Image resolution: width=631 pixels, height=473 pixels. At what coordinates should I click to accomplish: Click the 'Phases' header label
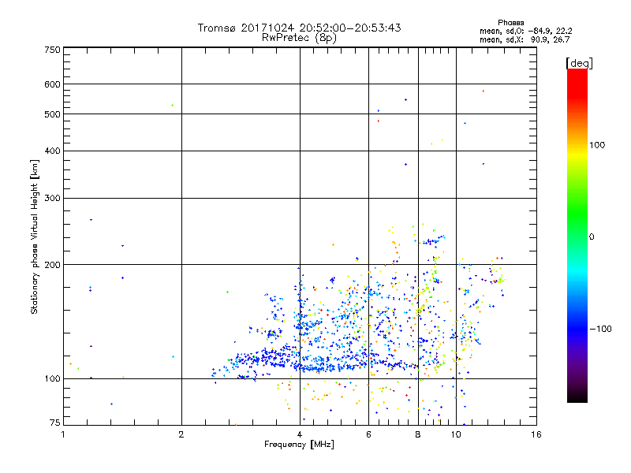[510, 23]
